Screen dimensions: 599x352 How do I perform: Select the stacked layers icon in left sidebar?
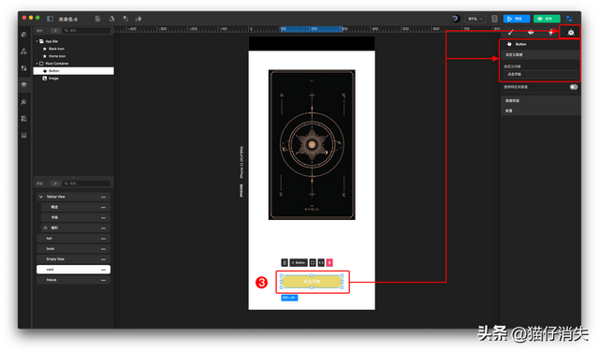point(23,84)
